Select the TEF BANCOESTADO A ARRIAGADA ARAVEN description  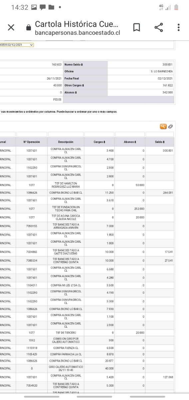click(66, 226)
